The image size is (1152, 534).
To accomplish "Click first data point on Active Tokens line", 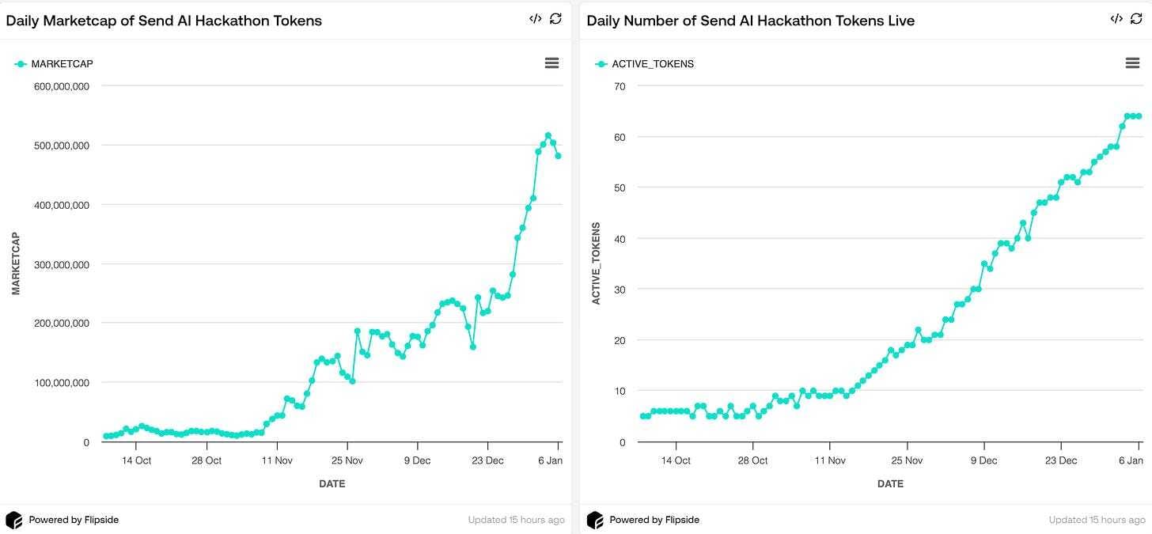I will (642, 416).
